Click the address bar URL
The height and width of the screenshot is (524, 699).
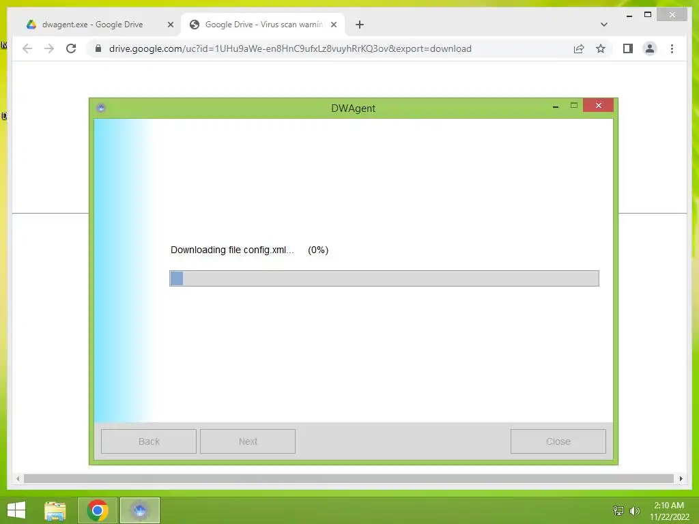point(290,48)
